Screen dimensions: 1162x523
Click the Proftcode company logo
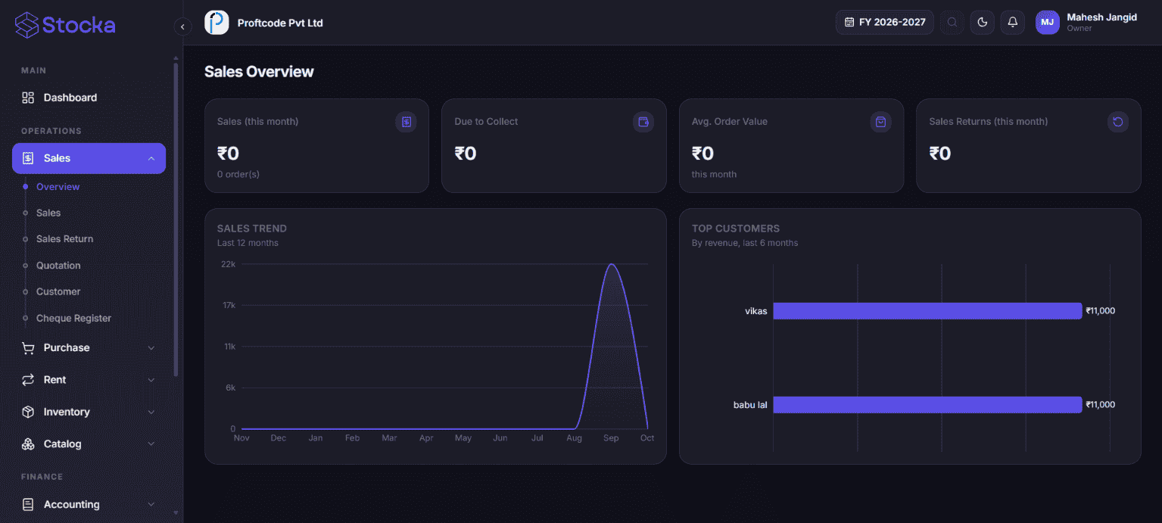pos(217,23)
